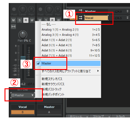Select Adat 3 + Adat 4 output
130x118 pixels.
[x=68, y=45]
